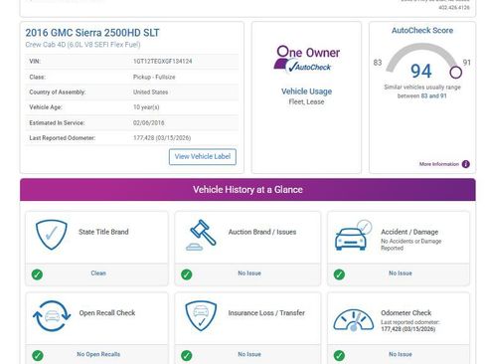Click the Auction Brand gavel icon
Screen dimensions: 485x364
tap(201, 235)
